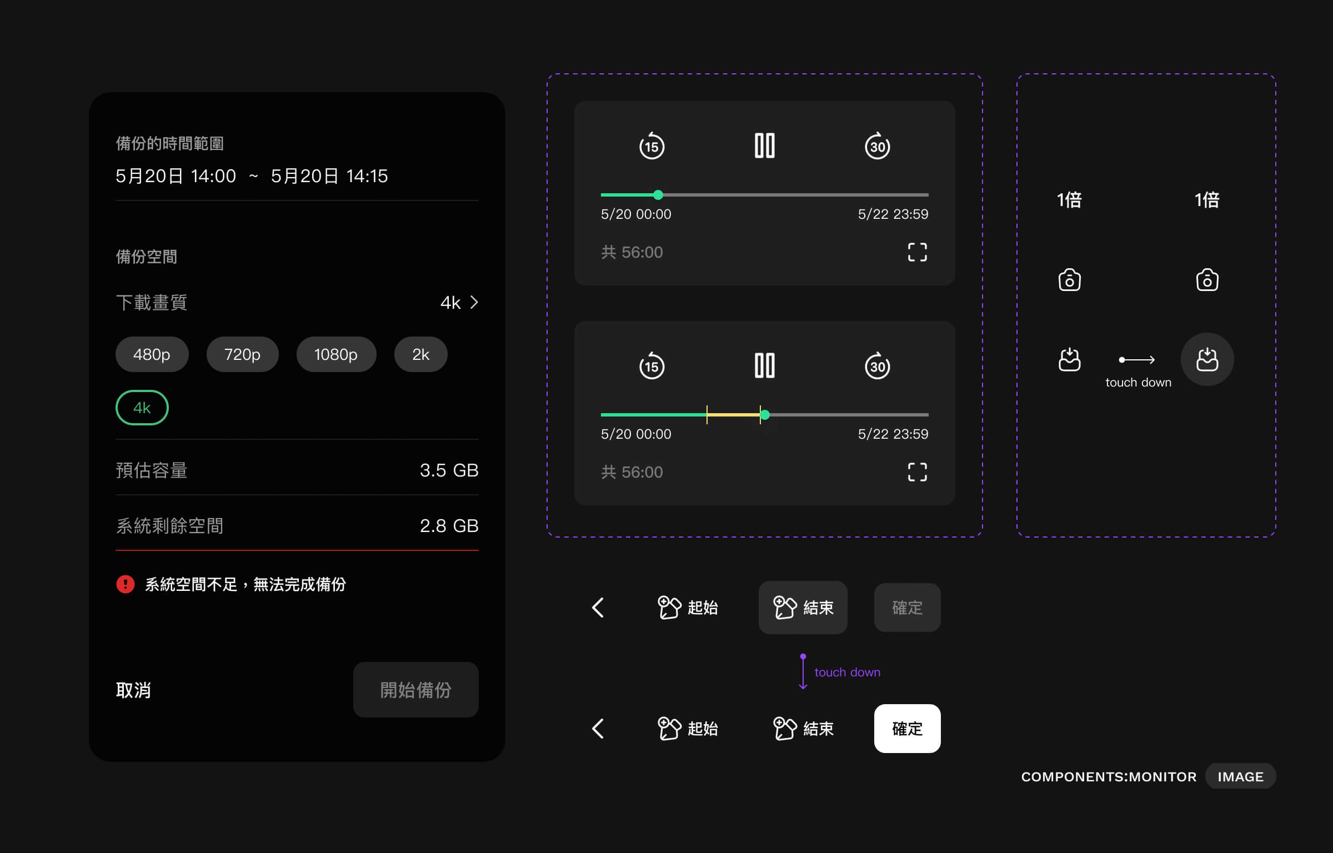Skip forward 30 seconds in lower player
Image resolution: width=1333 pixels, height=853 pixels.
point(878,365)
